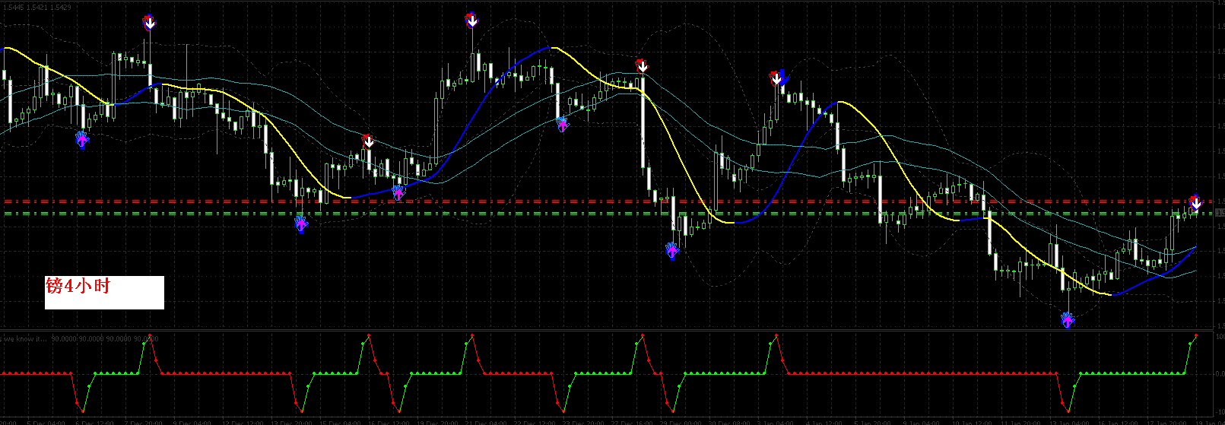Click the OHLC values '1.5445 1.5421 1.5429'
1225x425 pixels.
(x=36, y=7)
